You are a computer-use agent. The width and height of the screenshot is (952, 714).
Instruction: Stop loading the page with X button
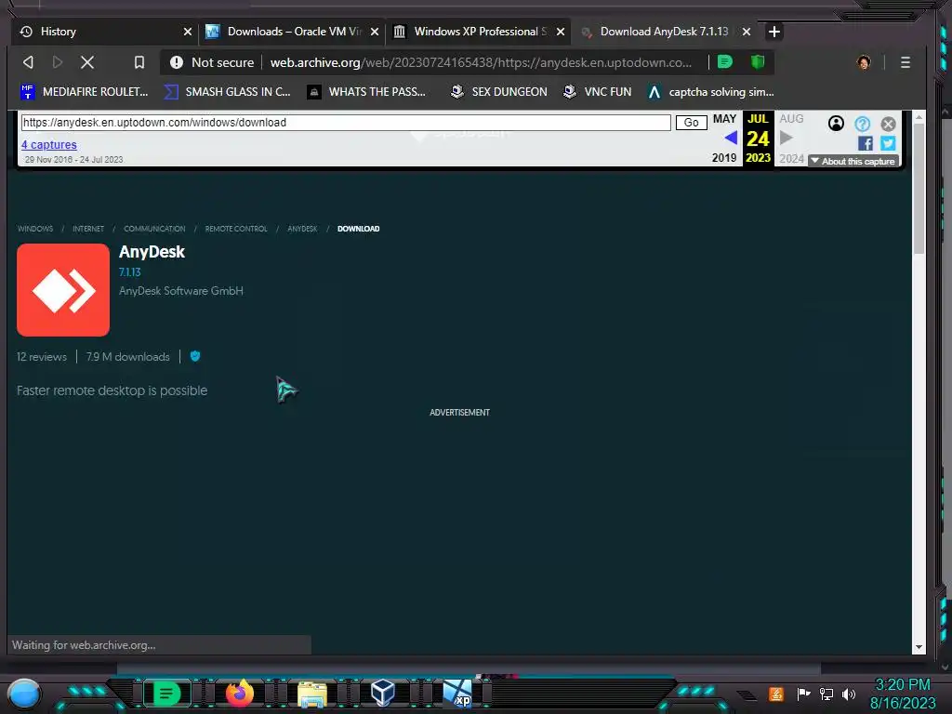(x=87, y=62)
